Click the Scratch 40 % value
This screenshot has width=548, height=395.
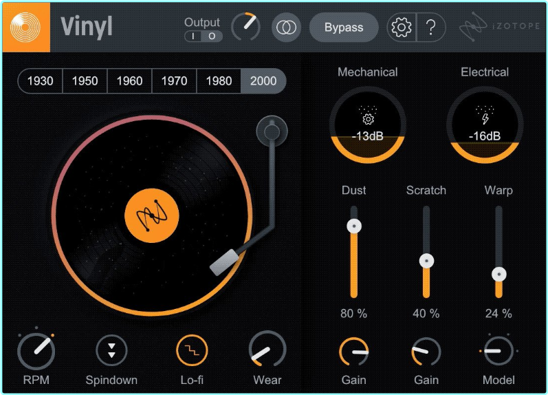coord(426,314)
